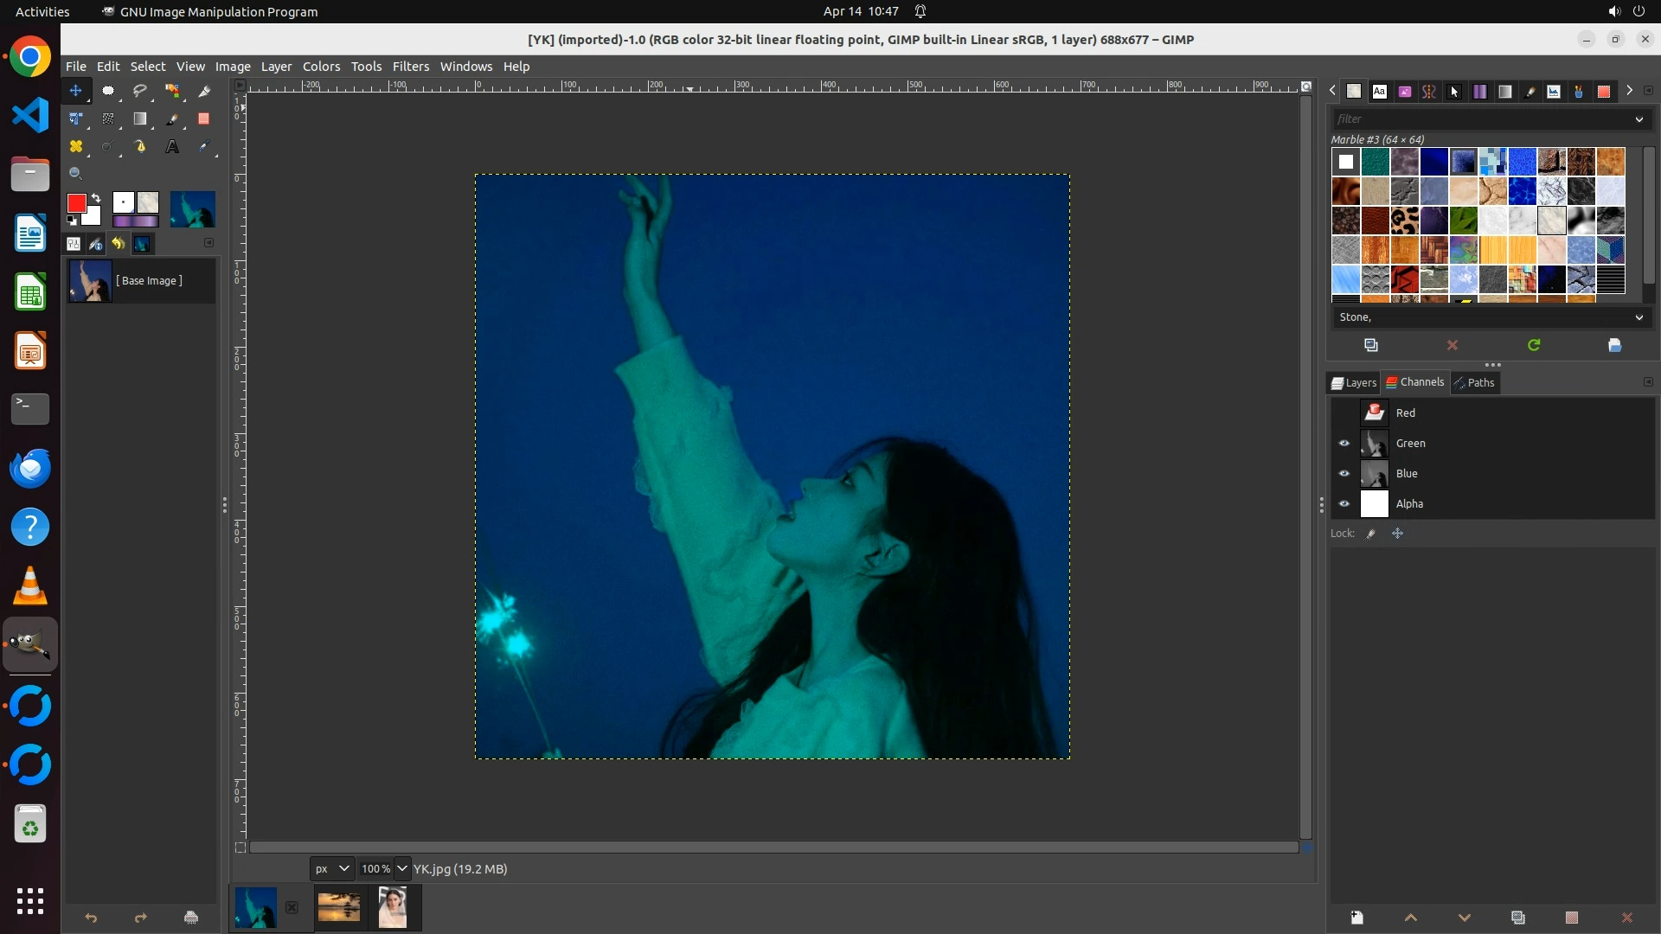Refresh patterns with green arrow icon

tap(1534, 345)
